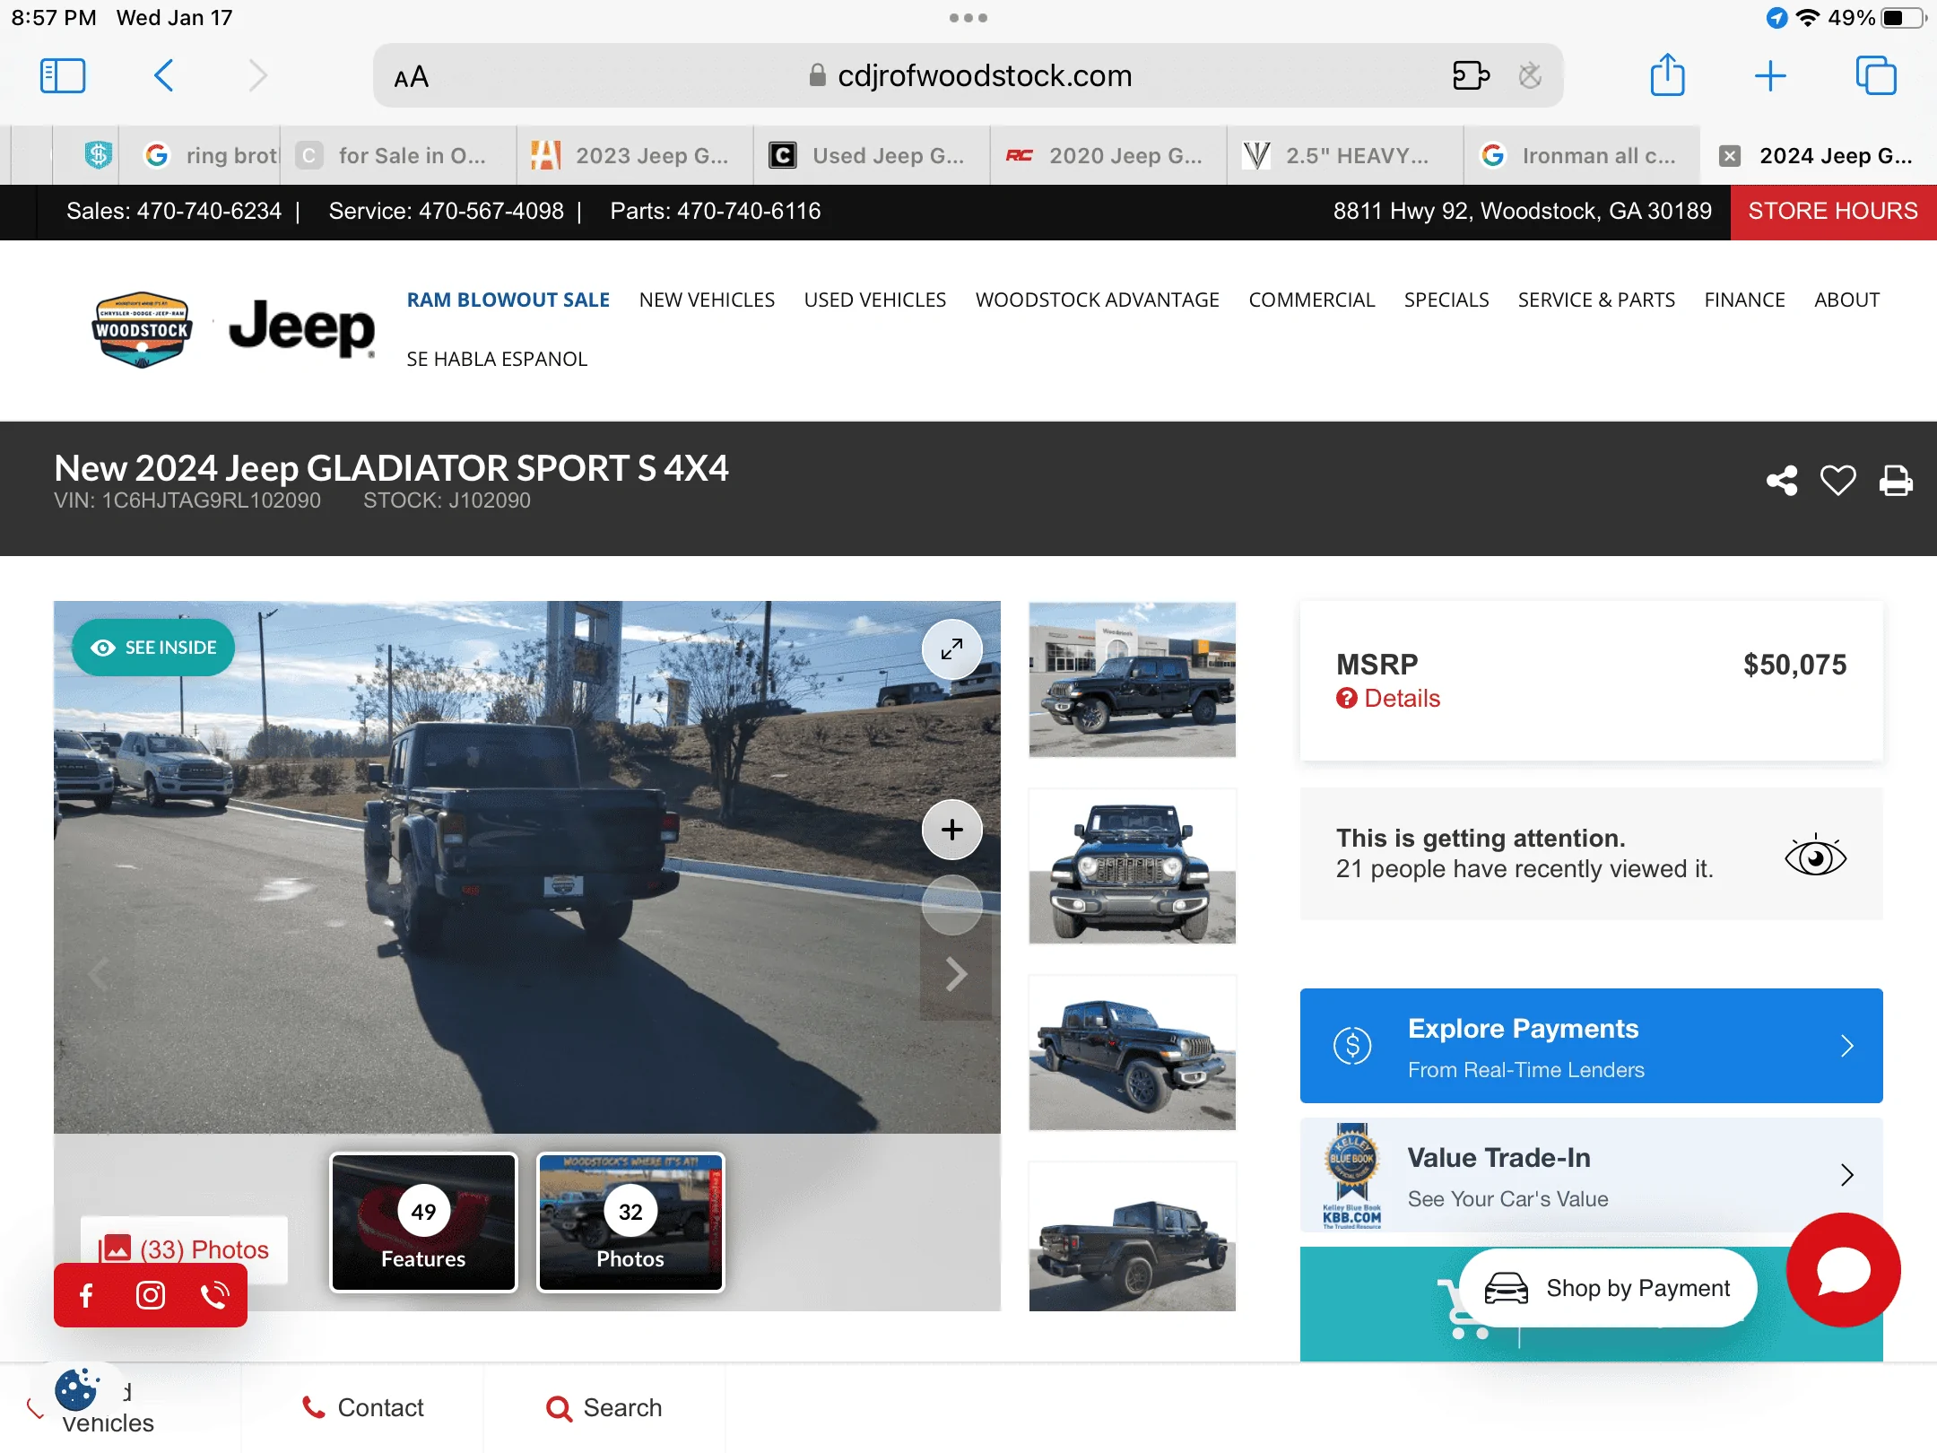
Task: Open the AA reader text options
Action: pos(412,77)
